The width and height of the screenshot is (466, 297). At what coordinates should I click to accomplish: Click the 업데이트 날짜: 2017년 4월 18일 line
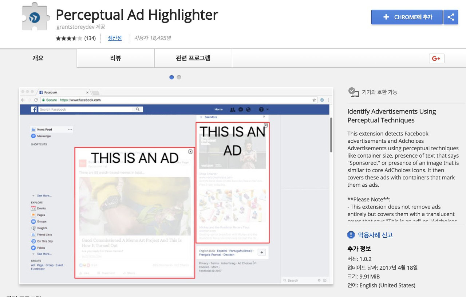pyautogui.click(x=382, y=268)
